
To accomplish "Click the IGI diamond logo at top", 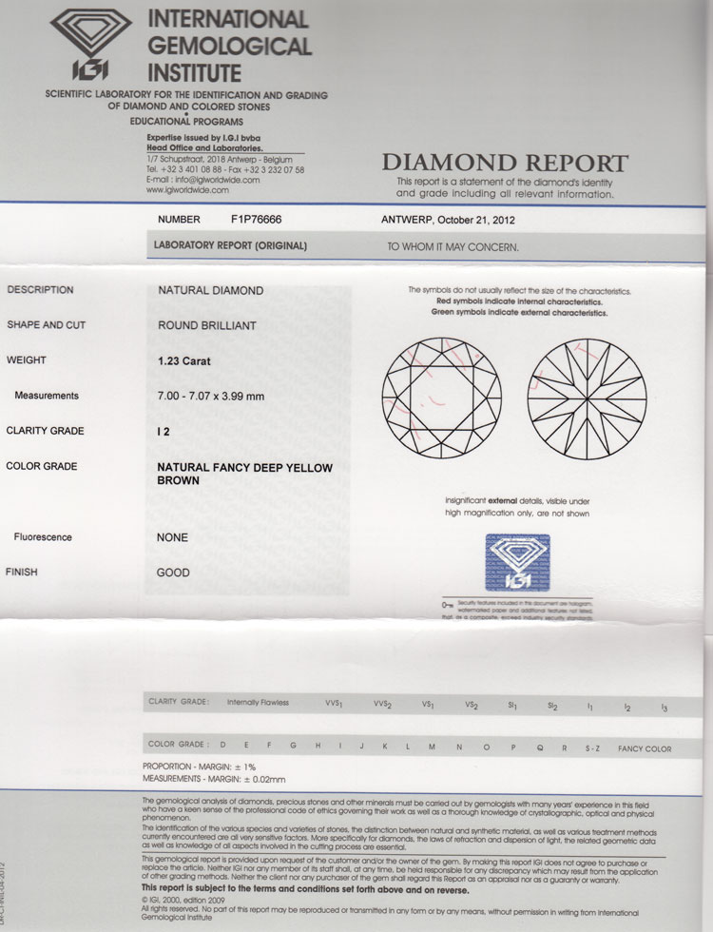I will tap(91, 44).
